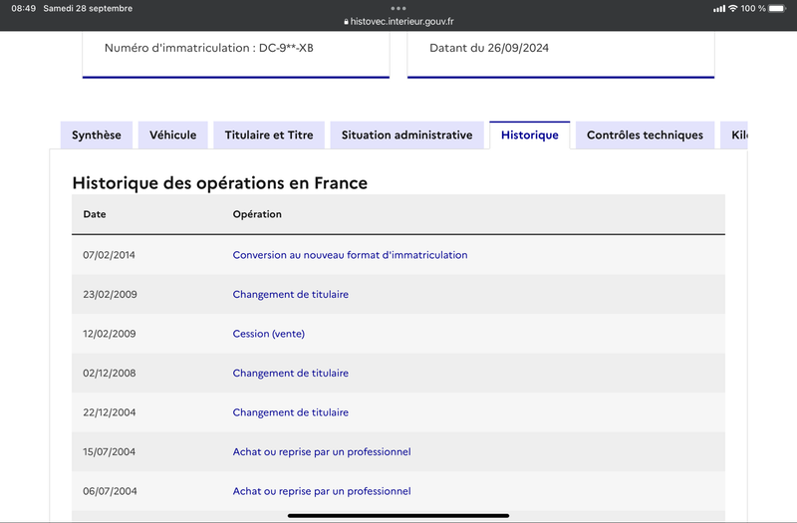Tap the Wi-Fi status icon
The width and height of the screenshot is (797, 523).
(x=732, y=8)
